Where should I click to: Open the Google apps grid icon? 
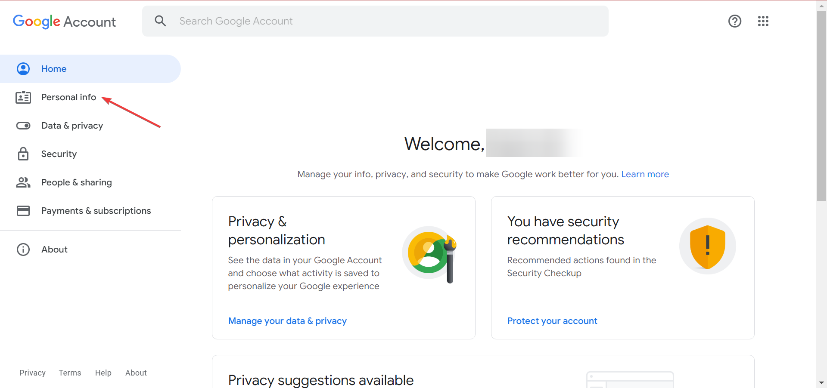(x=763, y=21)
